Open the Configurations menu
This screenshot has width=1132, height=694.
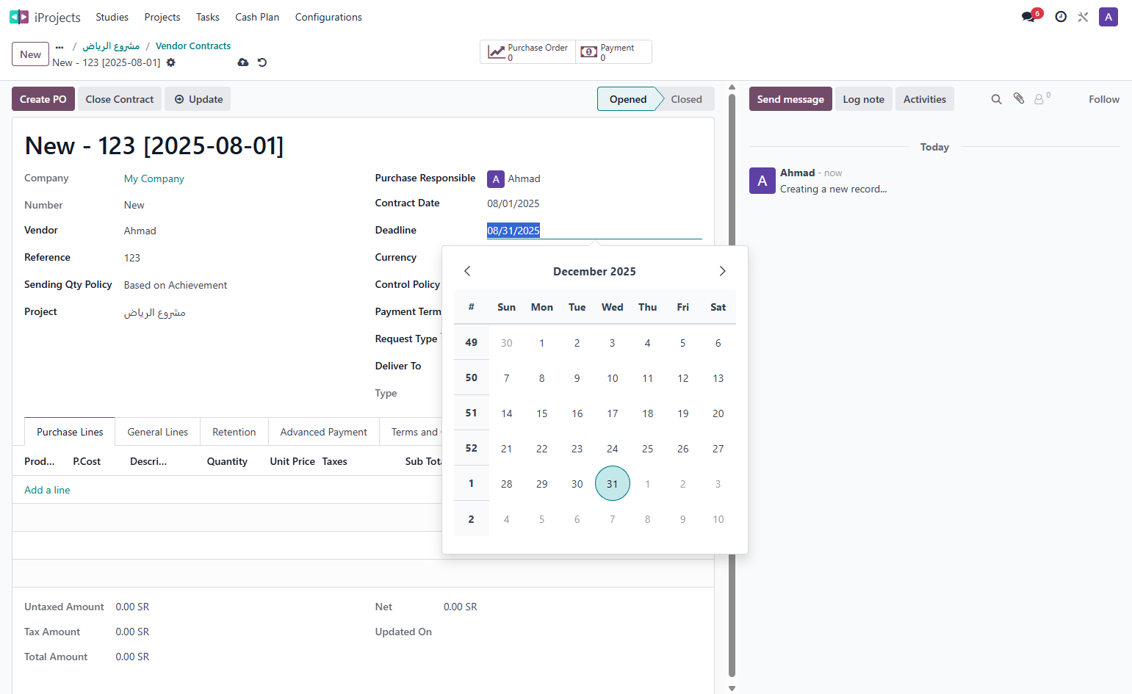[328, 17]
